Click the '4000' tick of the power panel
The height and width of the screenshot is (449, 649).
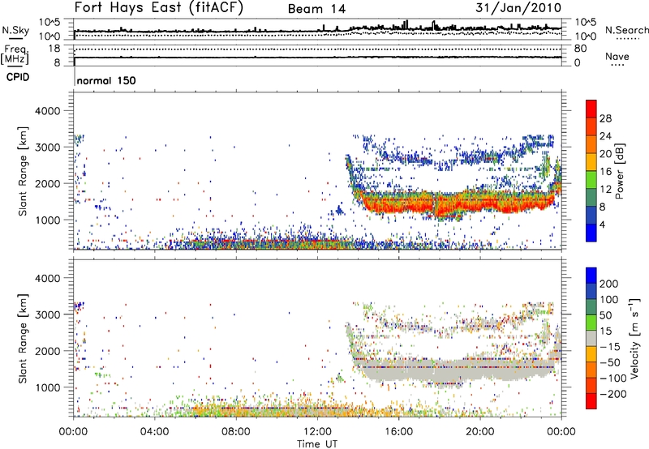pos(47,111)
